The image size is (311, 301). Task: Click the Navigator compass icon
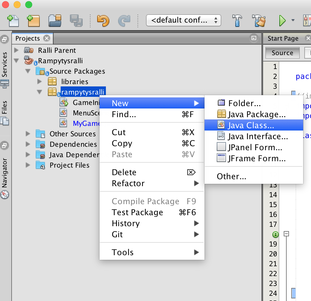pyautogui.click(x=5, y=195)
